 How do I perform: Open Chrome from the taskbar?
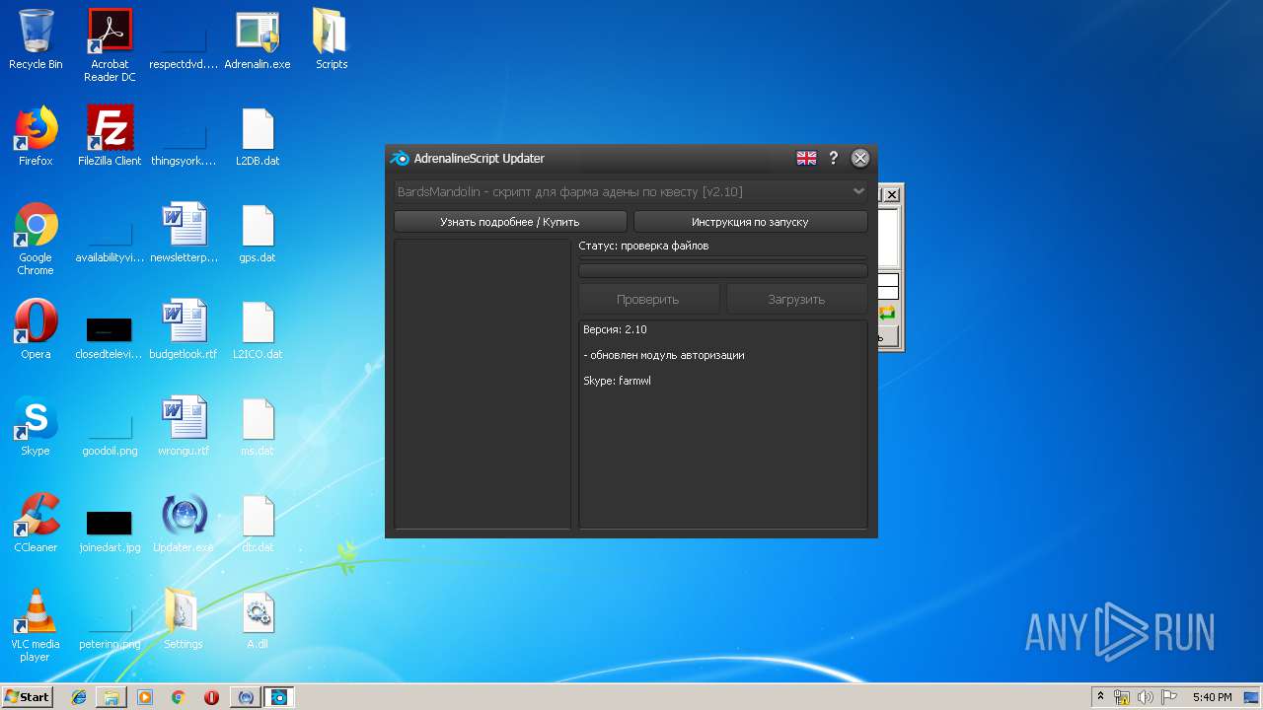[179, 697]
